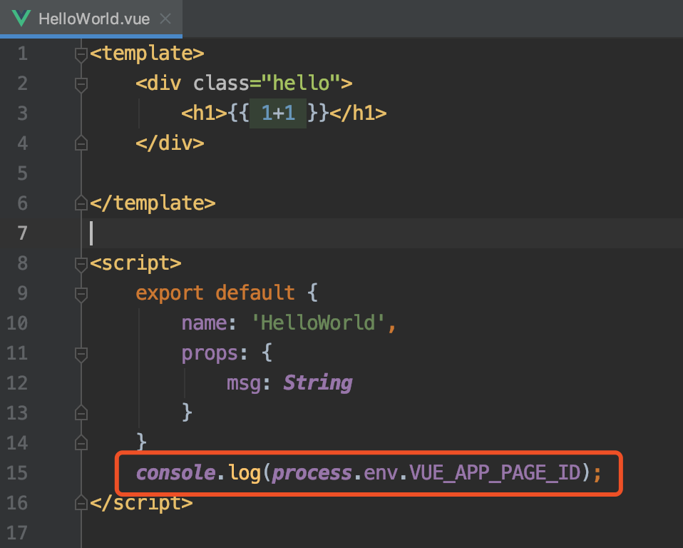Click the 'props' property key
This screenshot has height=548, width=683.
(210, 354)
